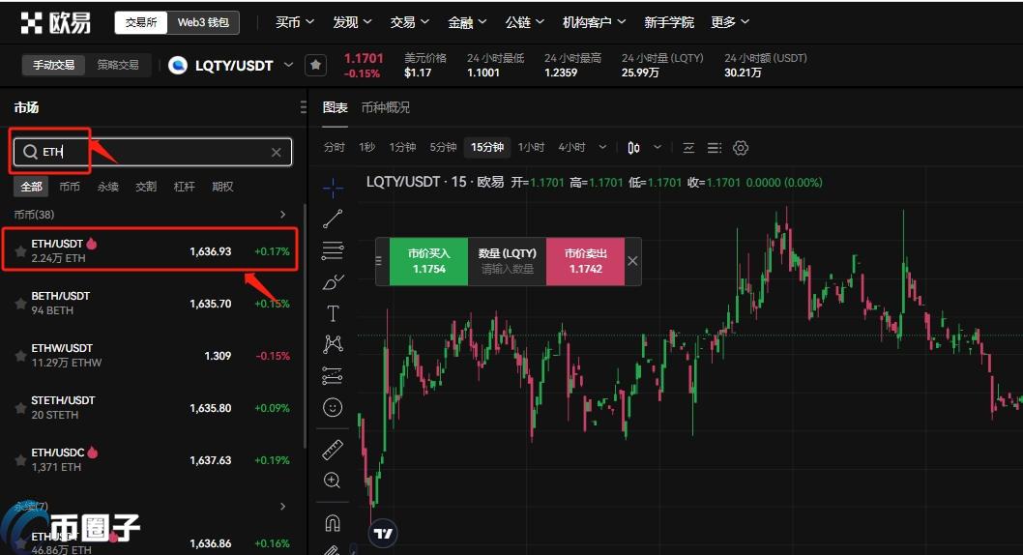1023x555 pixels.
Task: Open the 买币 dropdown menu
Action: (294, 23)
